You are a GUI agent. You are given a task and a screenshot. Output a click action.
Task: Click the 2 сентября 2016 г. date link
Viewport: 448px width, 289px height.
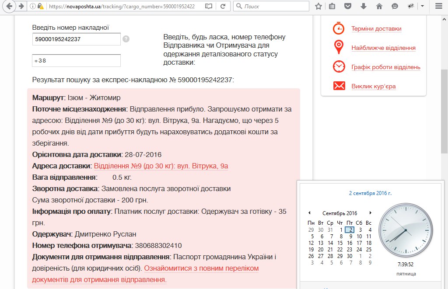pyautogui.click(x=370, y=193)
